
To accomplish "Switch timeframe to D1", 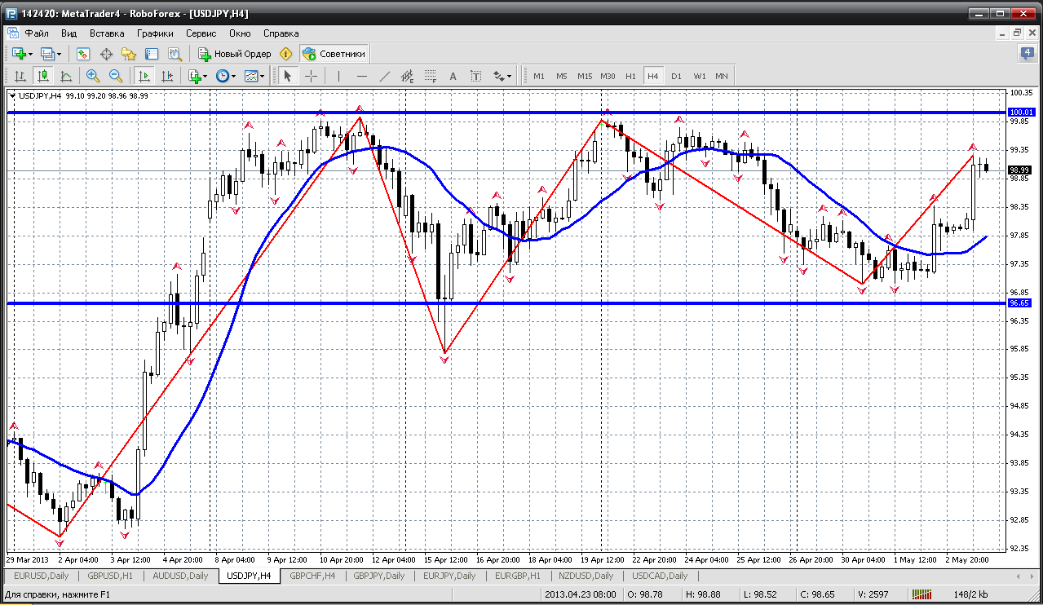I will (x=676, y=76).
